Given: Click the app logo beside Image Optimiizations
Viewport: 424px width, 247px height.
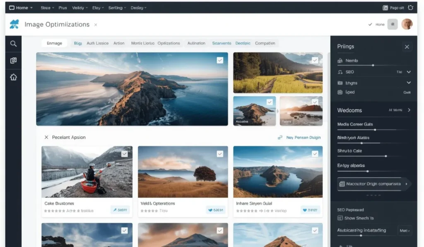Looking at the screenshot, I should [14, 24].
